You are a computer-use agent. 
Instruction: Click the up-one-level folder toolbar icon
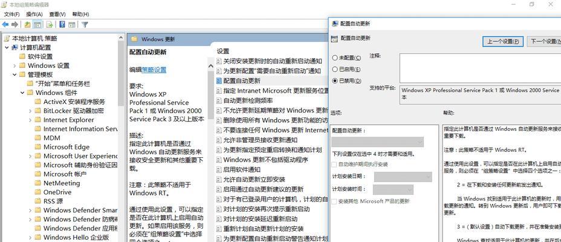[x=28, y=25]
